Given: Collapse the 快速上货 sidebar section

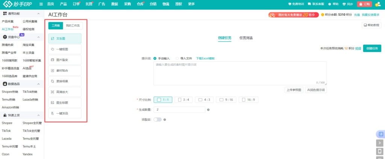Looking at the screenshot, I should click(x=39, y=115).
